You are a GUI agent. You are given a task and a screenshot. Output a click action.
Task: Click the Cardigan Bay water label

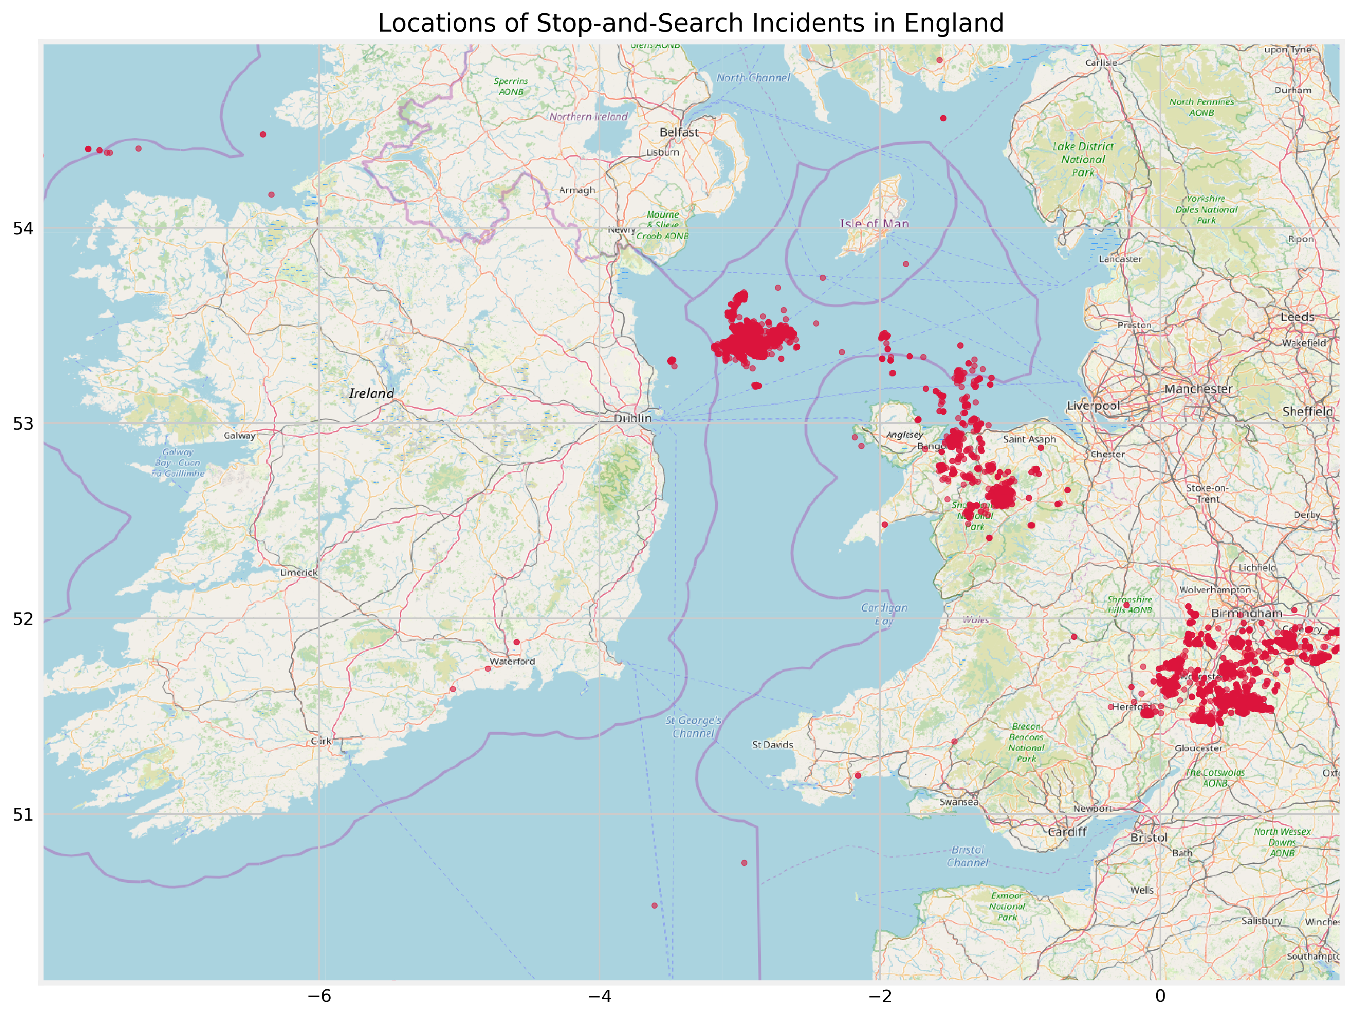click(x=884, y=614)
